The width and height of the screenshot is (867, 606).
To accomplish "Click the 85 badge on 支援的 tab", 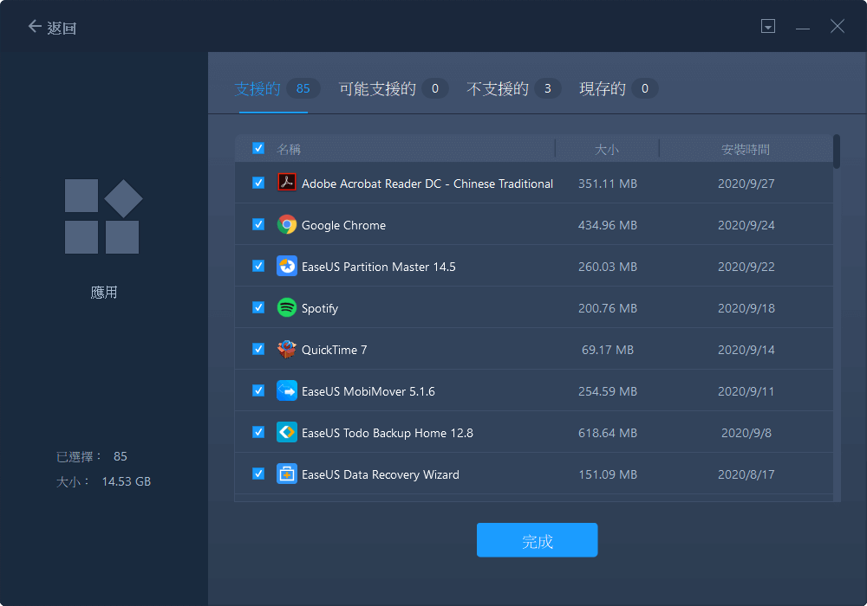I will 303,88.
